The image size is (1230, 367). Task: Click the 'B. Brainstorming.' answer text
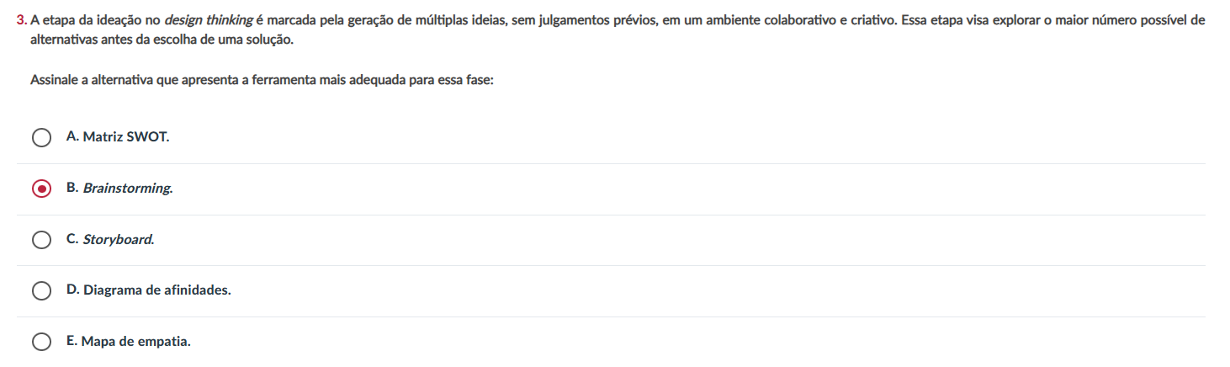pos(119,188)
